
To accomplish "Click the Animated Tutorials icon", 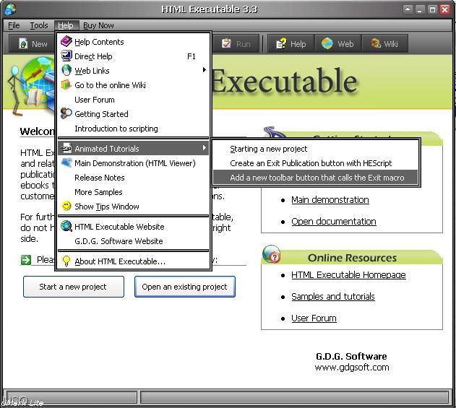I will [x=66, y=148].
